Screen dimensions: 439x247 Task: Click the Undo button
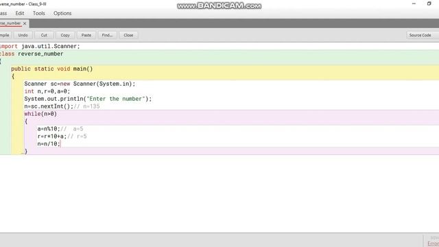tap(23, 35)
